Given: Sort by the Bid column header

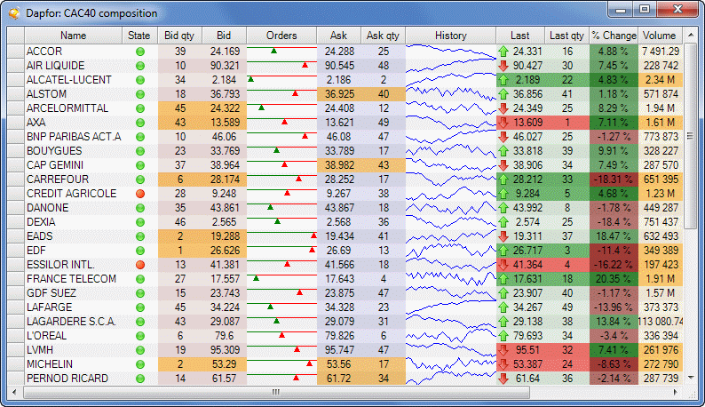Looking at the screenshot, I should click(x=224, y=36).
